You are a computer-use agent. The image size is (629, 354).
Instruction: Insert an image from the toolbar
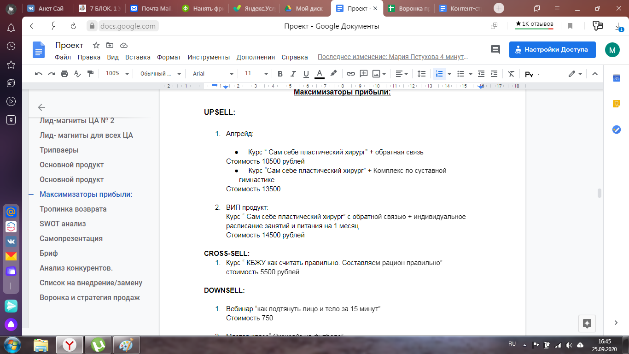click(x=377, y=74)
